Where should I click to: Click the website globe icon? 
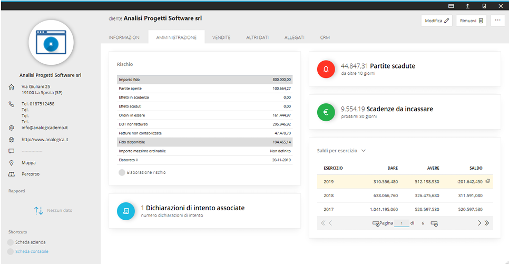12,140
